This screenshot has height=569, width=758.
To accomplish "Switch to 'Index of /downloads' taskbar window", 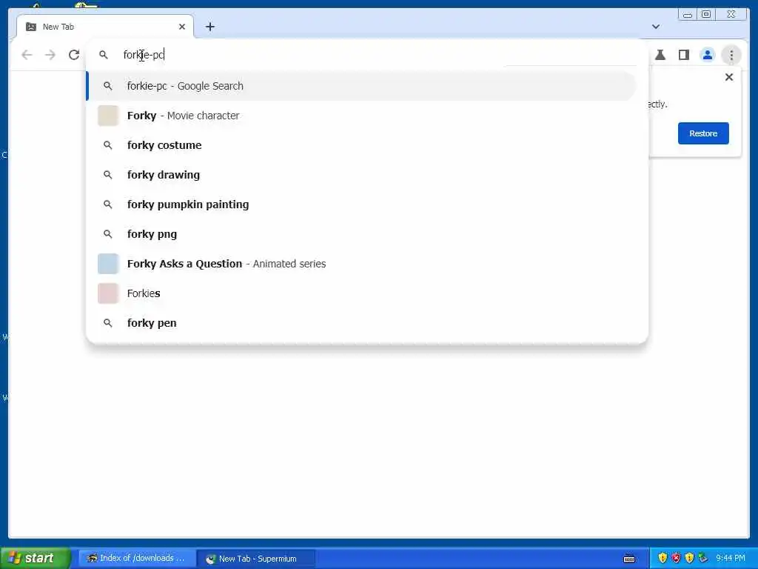I will [137, 559].
